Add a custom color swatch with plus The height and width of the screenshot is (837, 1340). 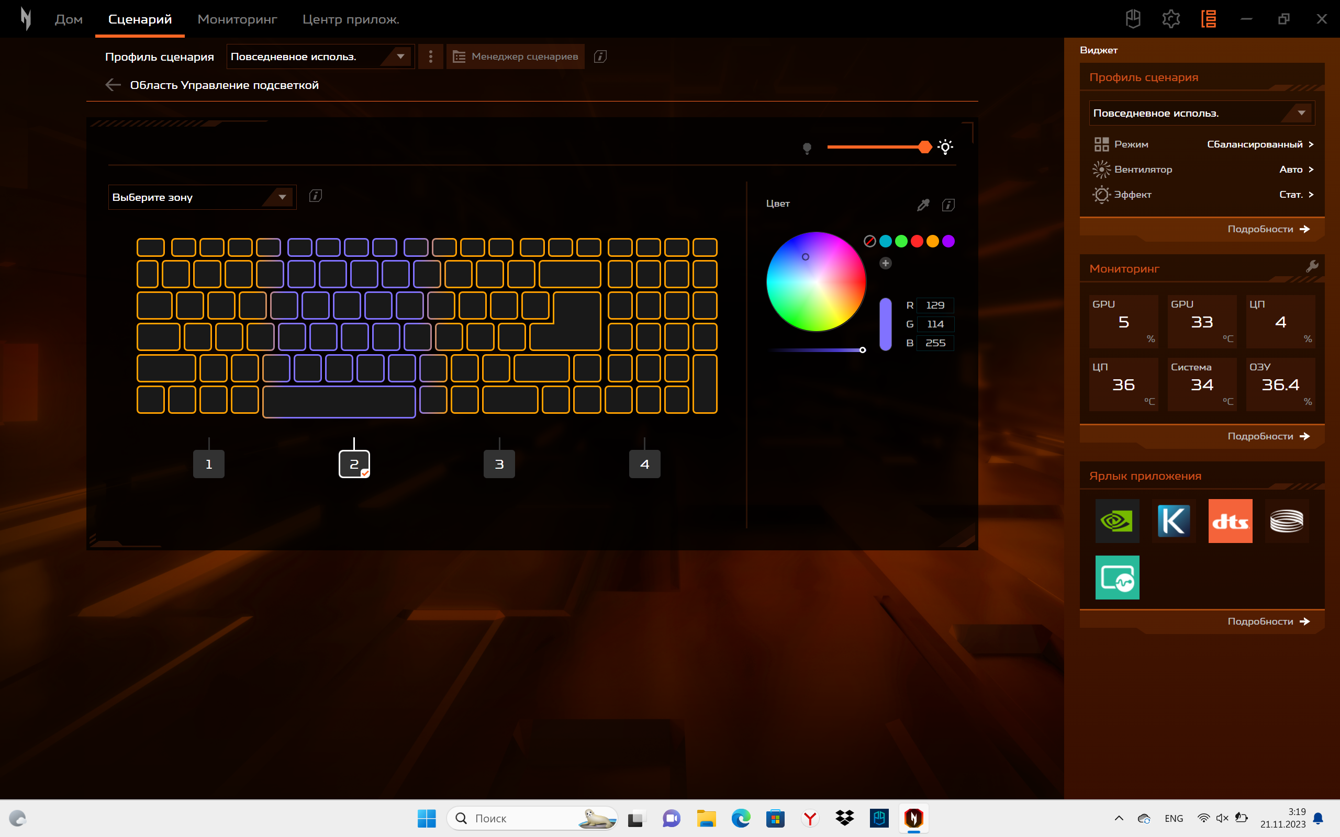[886, 263]
